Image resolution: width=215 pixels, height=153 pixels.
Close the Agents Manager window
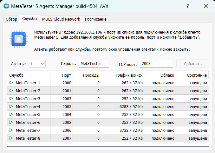[x=206, y=6]
